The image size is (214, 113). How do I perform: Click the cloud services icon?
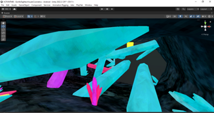click(14, 9)
